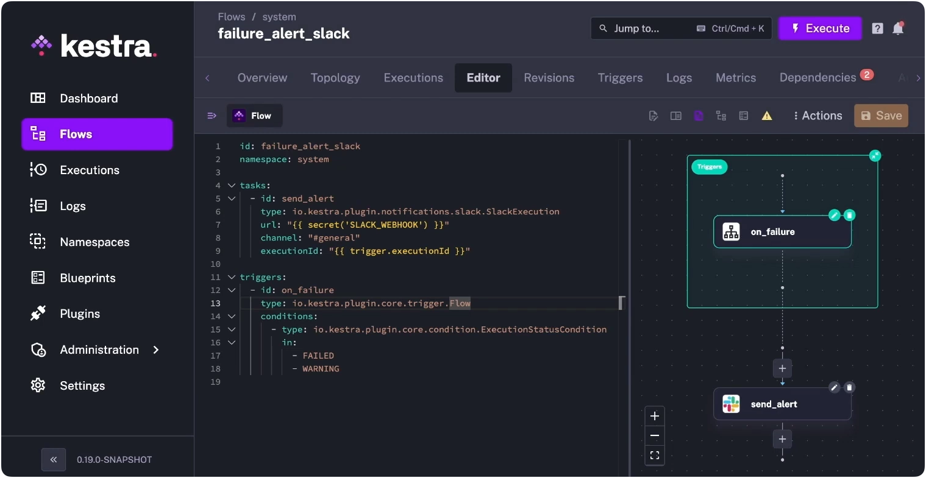Switch to the Topology tab

[x=335, y=78]
